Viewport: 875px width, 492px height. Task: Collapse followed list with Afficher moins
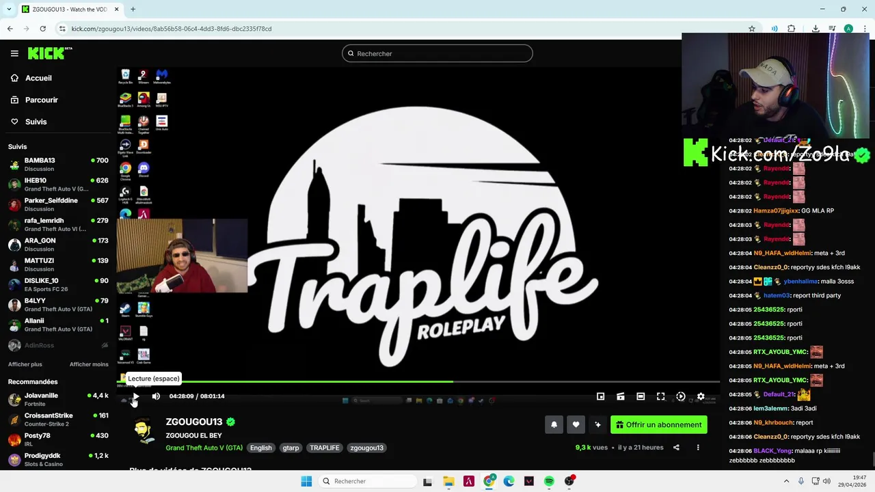tap(89, 364)
